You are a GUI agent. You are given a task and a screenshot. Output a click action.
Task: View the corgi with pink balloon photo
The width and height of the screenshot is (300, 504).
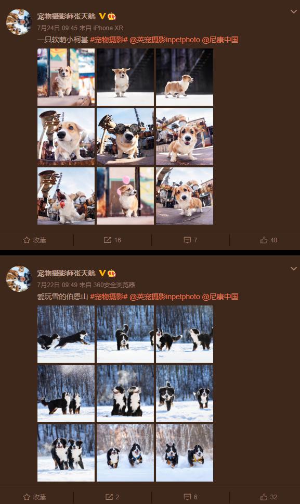(x=125, y=196)
